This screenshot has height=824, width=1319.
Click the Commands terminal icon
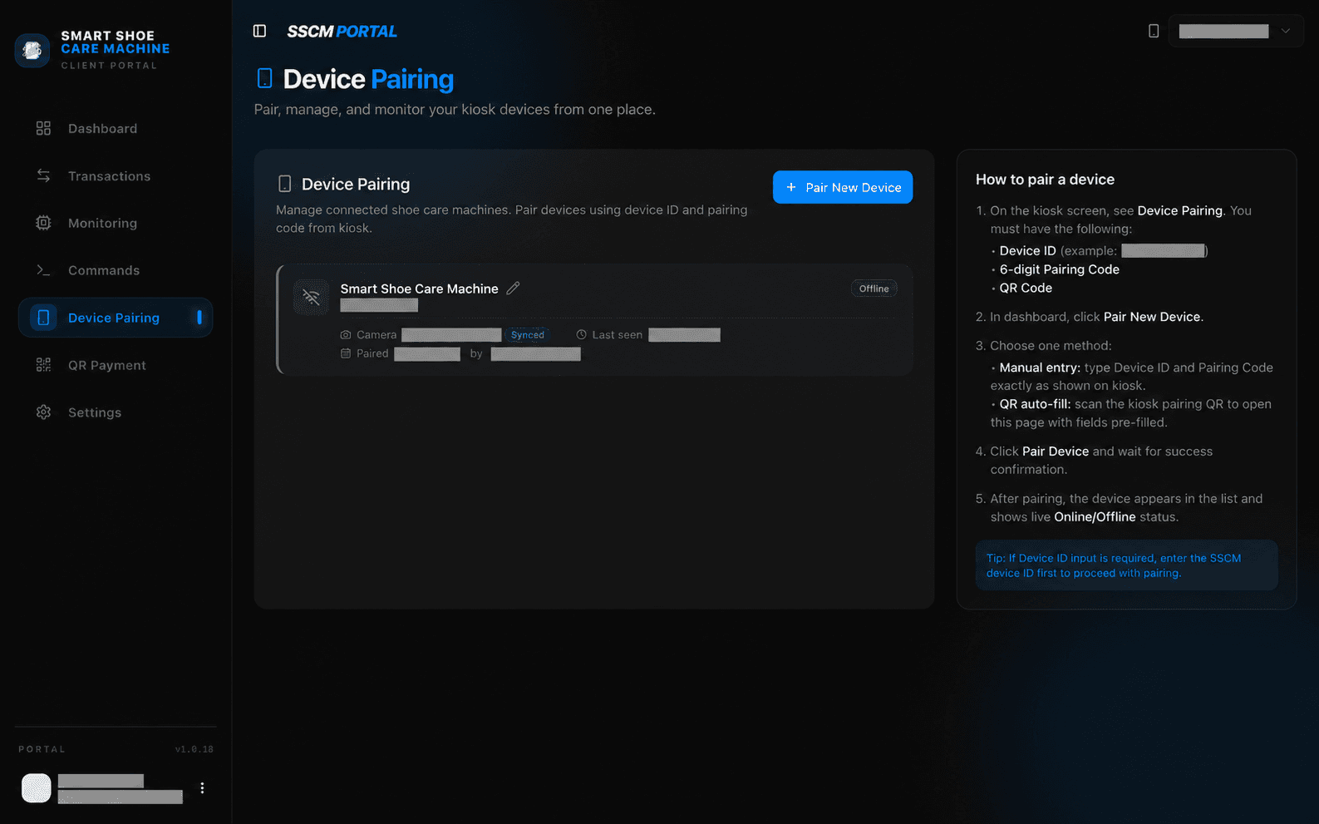tap(43, 270)
